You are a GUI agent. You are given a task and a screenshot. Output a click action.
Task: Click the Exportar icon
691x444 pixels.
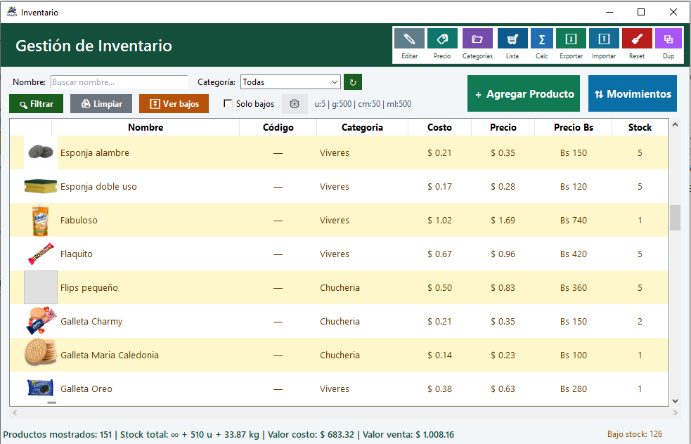(x=571, y=39)
